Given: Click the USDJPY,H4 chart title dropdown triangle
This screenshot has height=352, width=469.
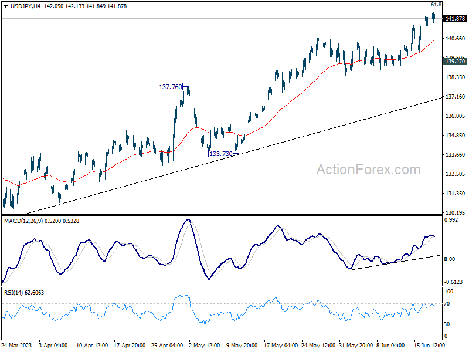Looking at the screenshot, I should coord(5,6).
